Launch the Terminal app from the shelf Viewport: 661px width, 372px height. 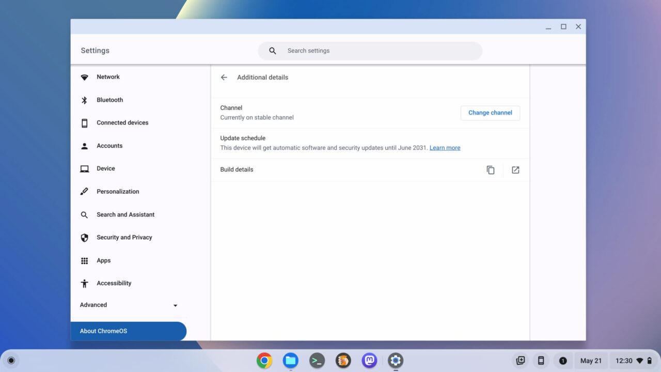(x=317, y=361)
